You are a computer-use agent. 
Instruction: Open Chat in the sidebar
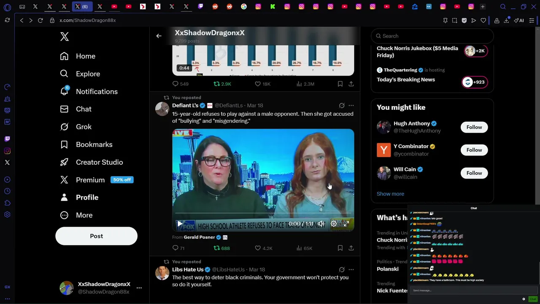76,109
